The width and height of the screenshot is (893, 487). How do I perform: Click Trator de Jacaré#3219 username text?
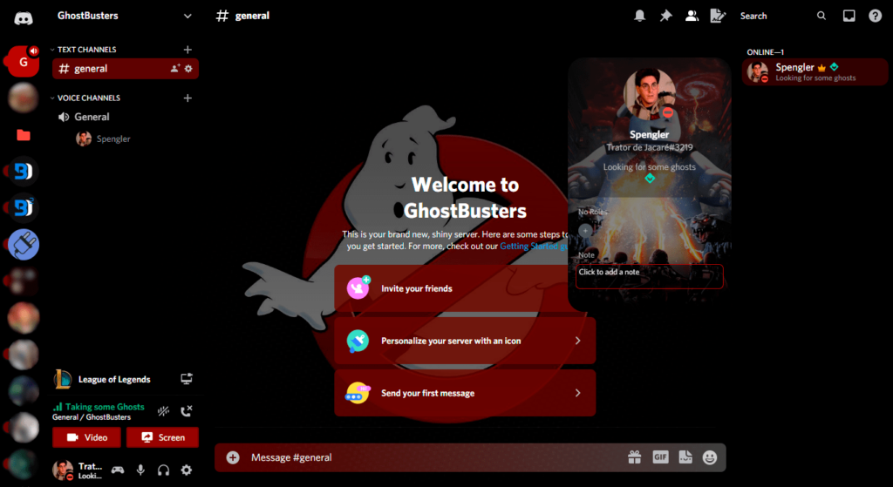(649, 148)
